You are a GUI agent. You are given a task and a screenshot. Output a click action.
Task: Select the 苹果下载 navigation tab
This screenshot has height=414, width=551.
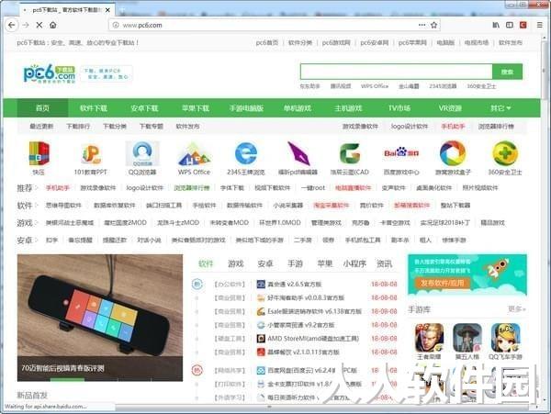tap(196, 107)
